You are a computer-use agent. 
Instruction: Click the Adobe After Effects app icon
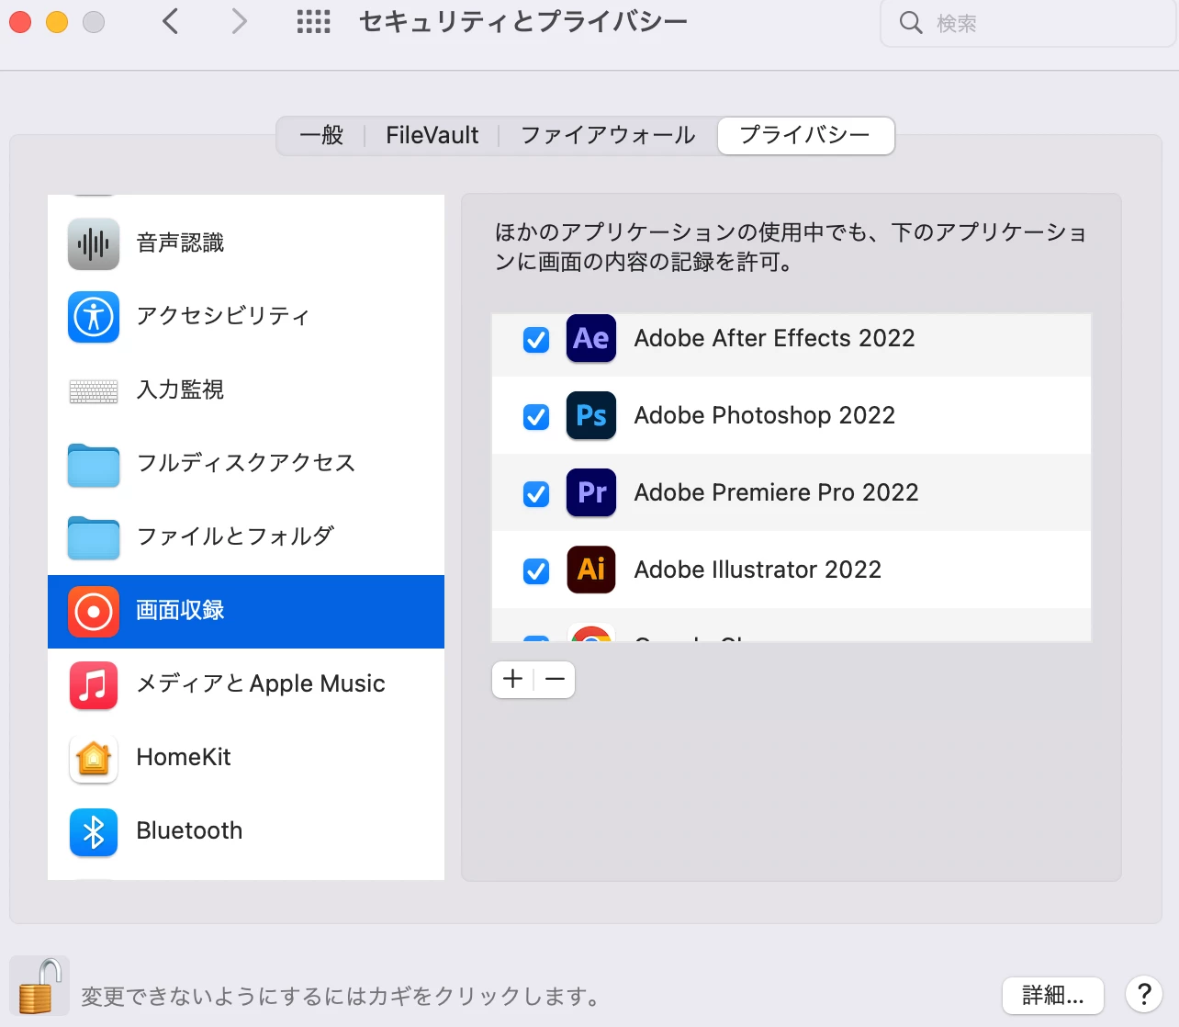(x=591, y=338)
